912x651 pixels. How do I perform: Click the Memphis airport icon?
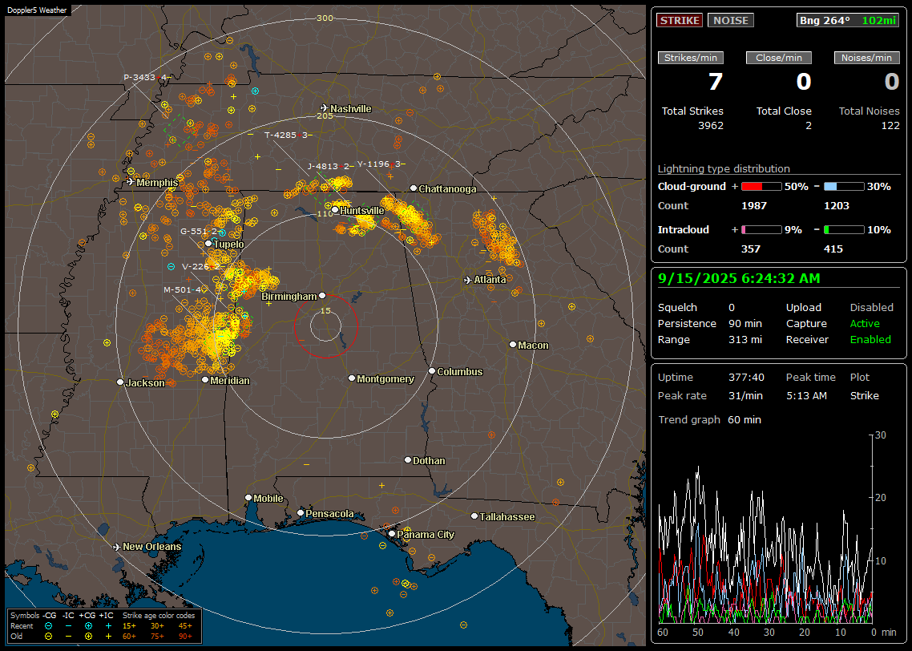point(131,182)
